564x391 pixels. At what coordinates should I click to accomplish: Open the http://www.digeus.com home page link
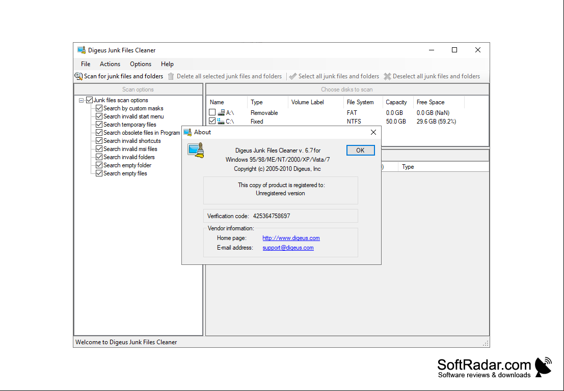pyautogui.click(x=291, y=238)
